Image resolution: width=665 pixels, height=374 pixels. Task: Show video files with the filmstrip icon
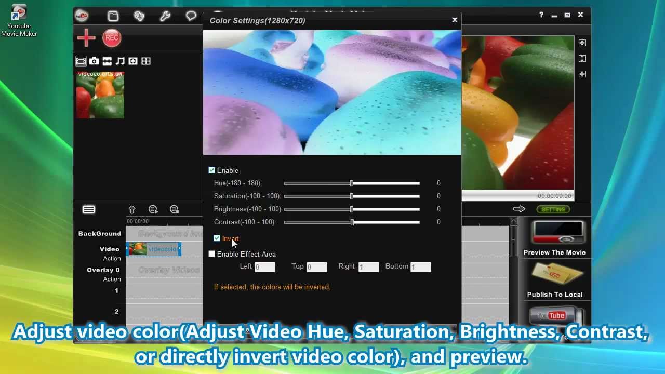81,61
